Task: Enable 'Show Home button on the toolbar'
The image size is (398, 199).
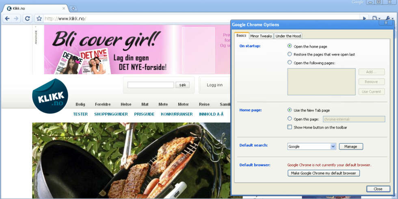Action: tap(290, 127)
